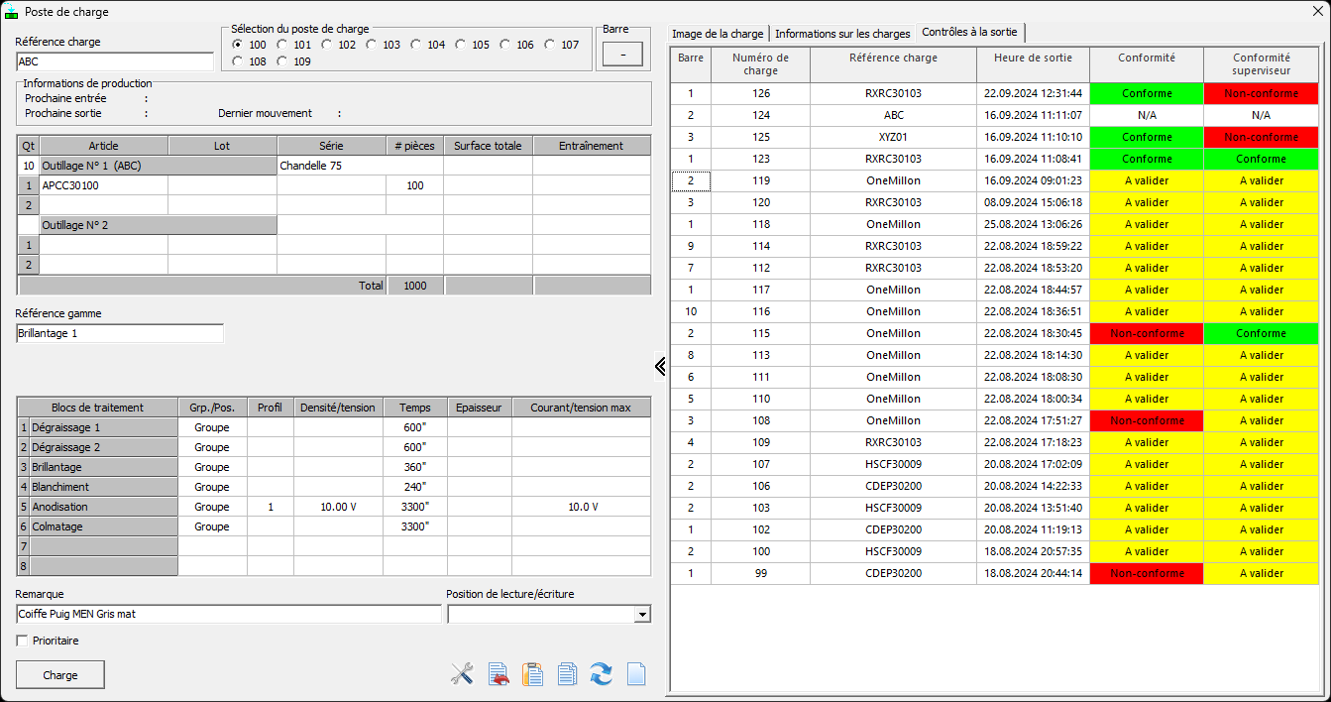Collapse panel using the double-arrow splitter
This screenshot has height=702, width=1331.
[x=660, y=367]
